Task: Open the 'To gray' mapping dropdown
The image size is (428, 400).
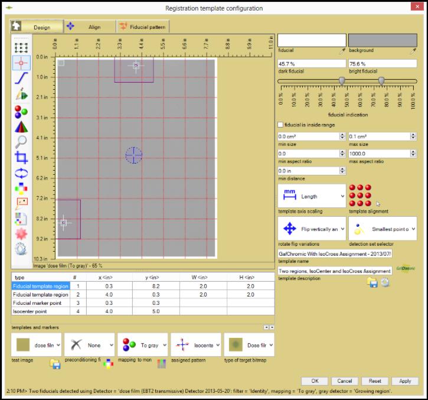Action: tap(143, 345)
